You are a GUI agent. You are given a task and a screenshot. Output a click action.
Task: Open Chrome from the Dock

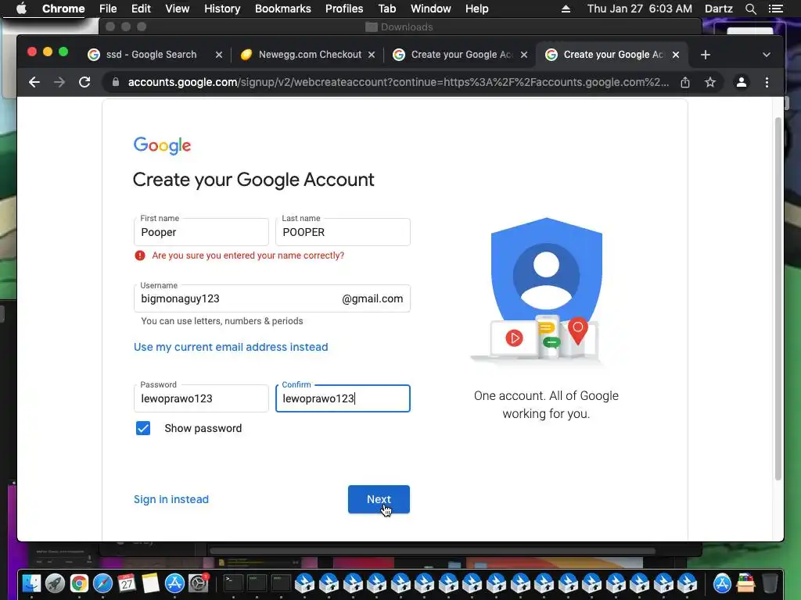click(x=79, y=583)
